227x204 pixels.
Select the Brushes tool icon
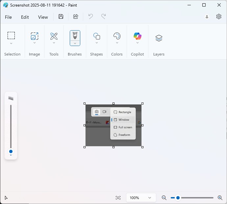click(x=75, y=35)
